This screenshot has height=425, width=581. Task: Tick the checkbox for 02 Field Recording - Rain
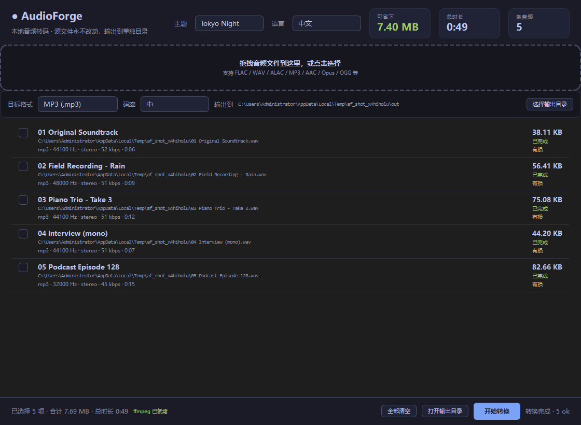23,166
